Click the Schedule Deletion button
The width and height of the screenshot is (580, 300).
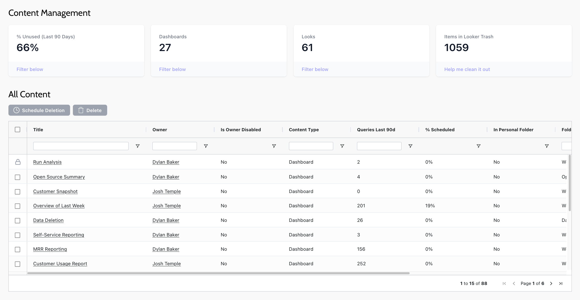pos(39,110)
